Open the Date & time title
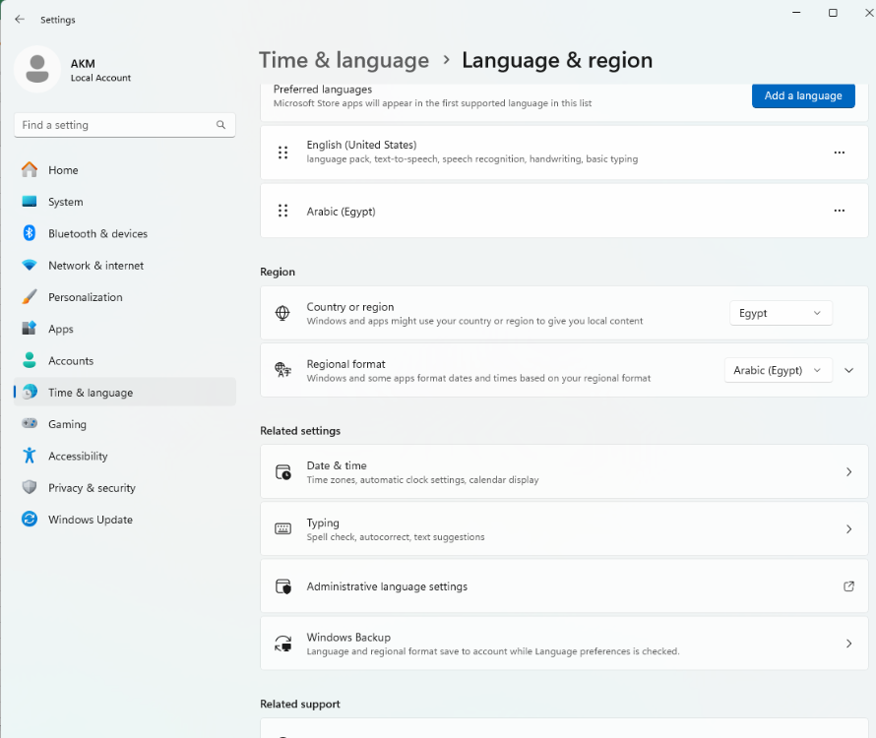This screenshot has height=738, width=876. (x=337, y=465)
